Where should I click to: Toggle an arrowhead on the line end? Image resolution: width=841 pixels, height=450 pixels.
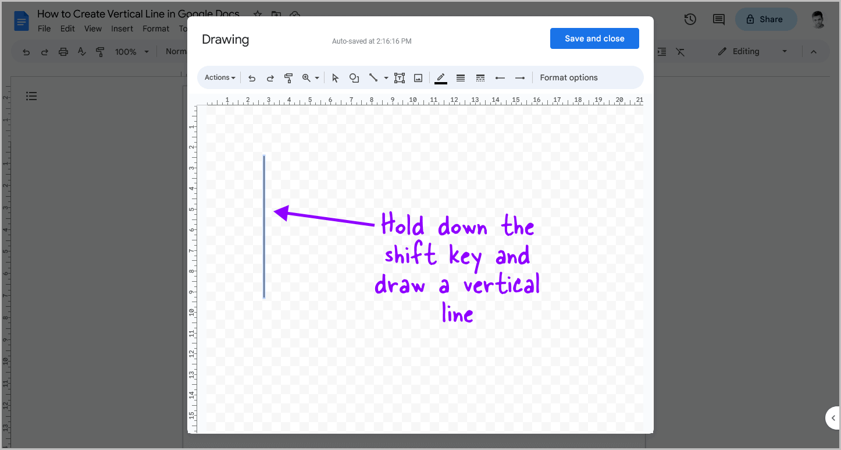519,77
